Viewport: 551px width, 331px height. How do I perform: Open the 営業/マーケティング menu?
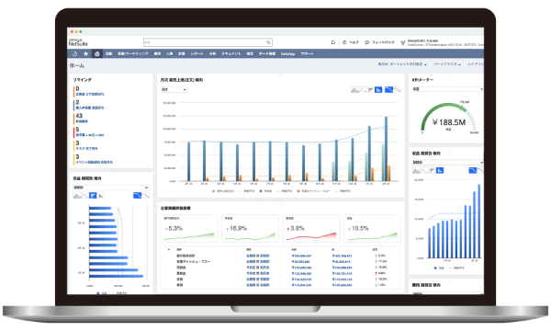click(133, 54)
